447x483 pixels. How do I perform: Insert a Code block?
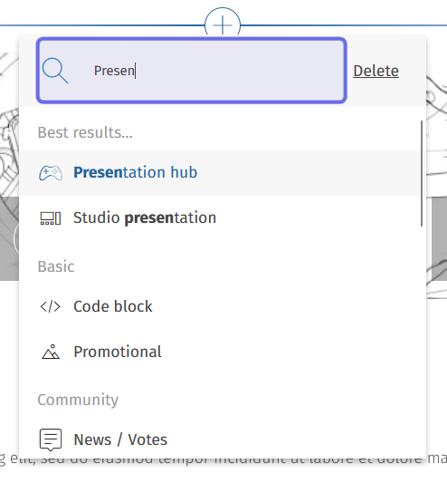point(220,306)
